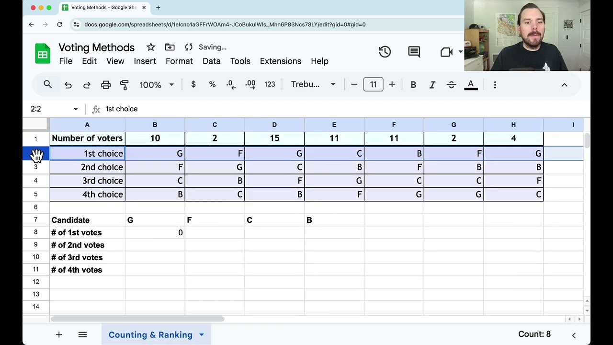Select the cell containing 0 in row 8
Screen dimensions: 613x345
point(155,232)
